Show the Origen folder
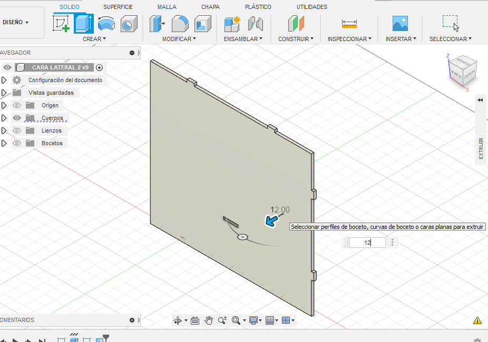This screenshot has height=342, width=488. (x=17, y=105)
